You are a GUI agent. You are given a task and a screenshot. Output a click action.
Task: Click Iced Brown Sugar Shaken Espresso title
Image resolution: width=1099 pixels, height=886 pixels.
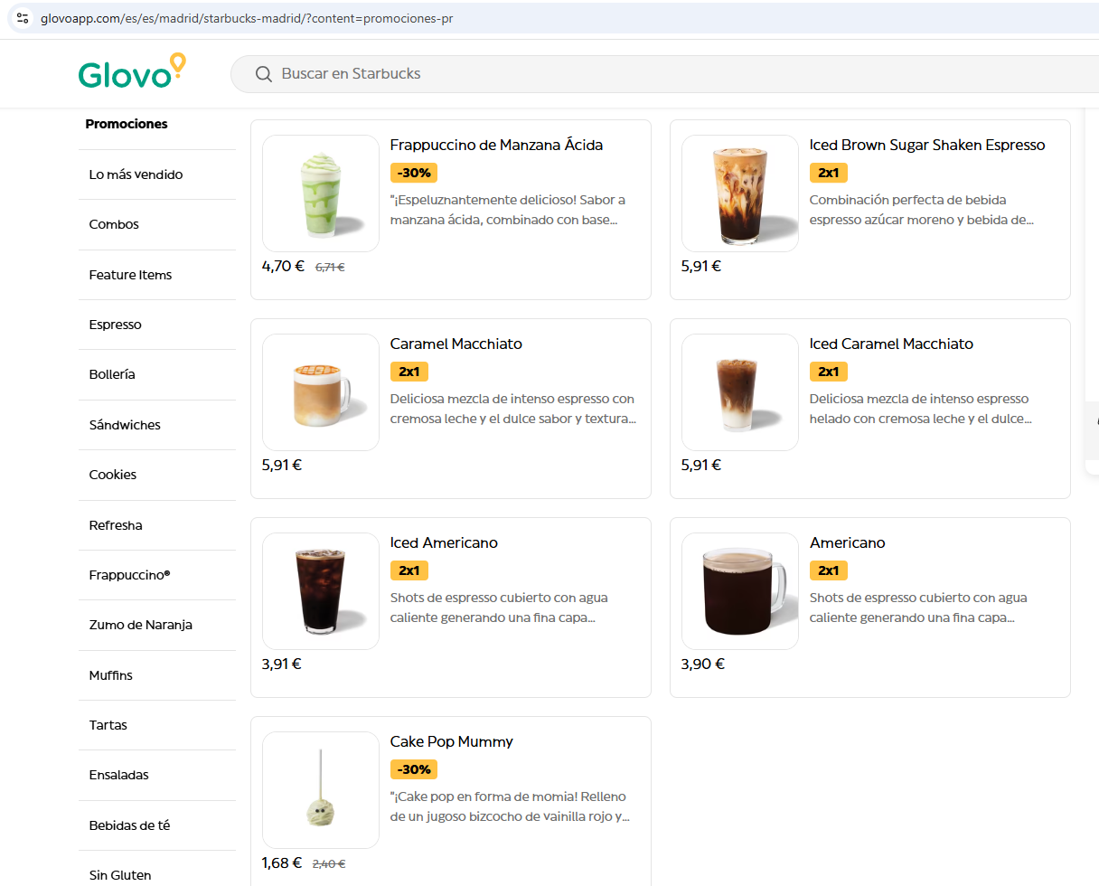(927, 145)
